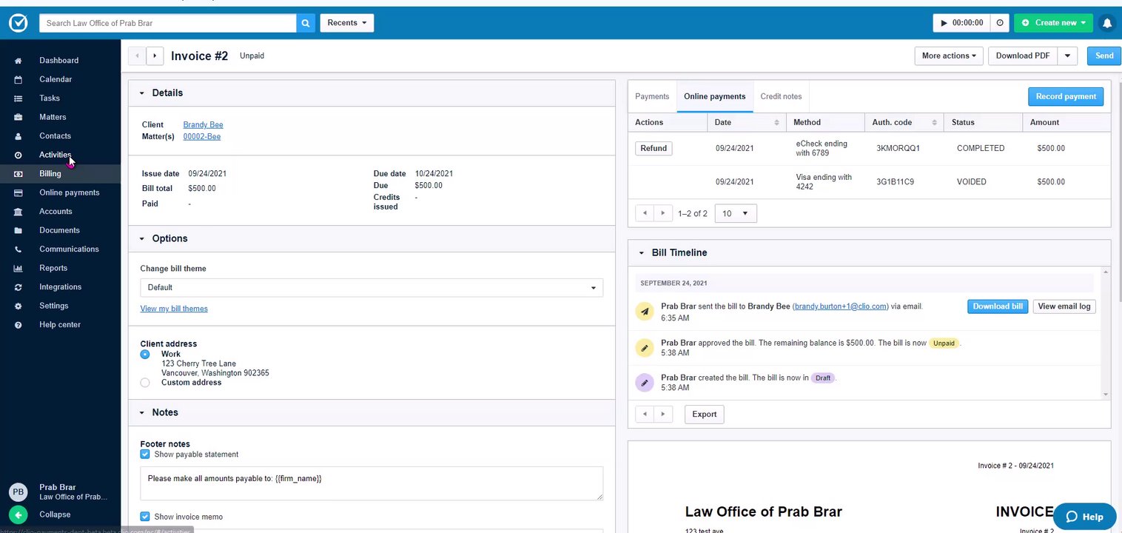Refund the eCheck ending with 6789
Viewport: 1122px width, 533px height.
point(654,148)
